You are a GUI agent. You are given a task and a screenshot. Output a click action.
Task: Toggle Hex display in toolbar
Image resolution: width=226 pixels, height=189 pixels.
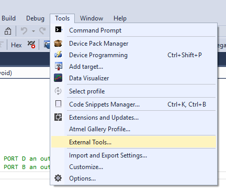point(16,45)
